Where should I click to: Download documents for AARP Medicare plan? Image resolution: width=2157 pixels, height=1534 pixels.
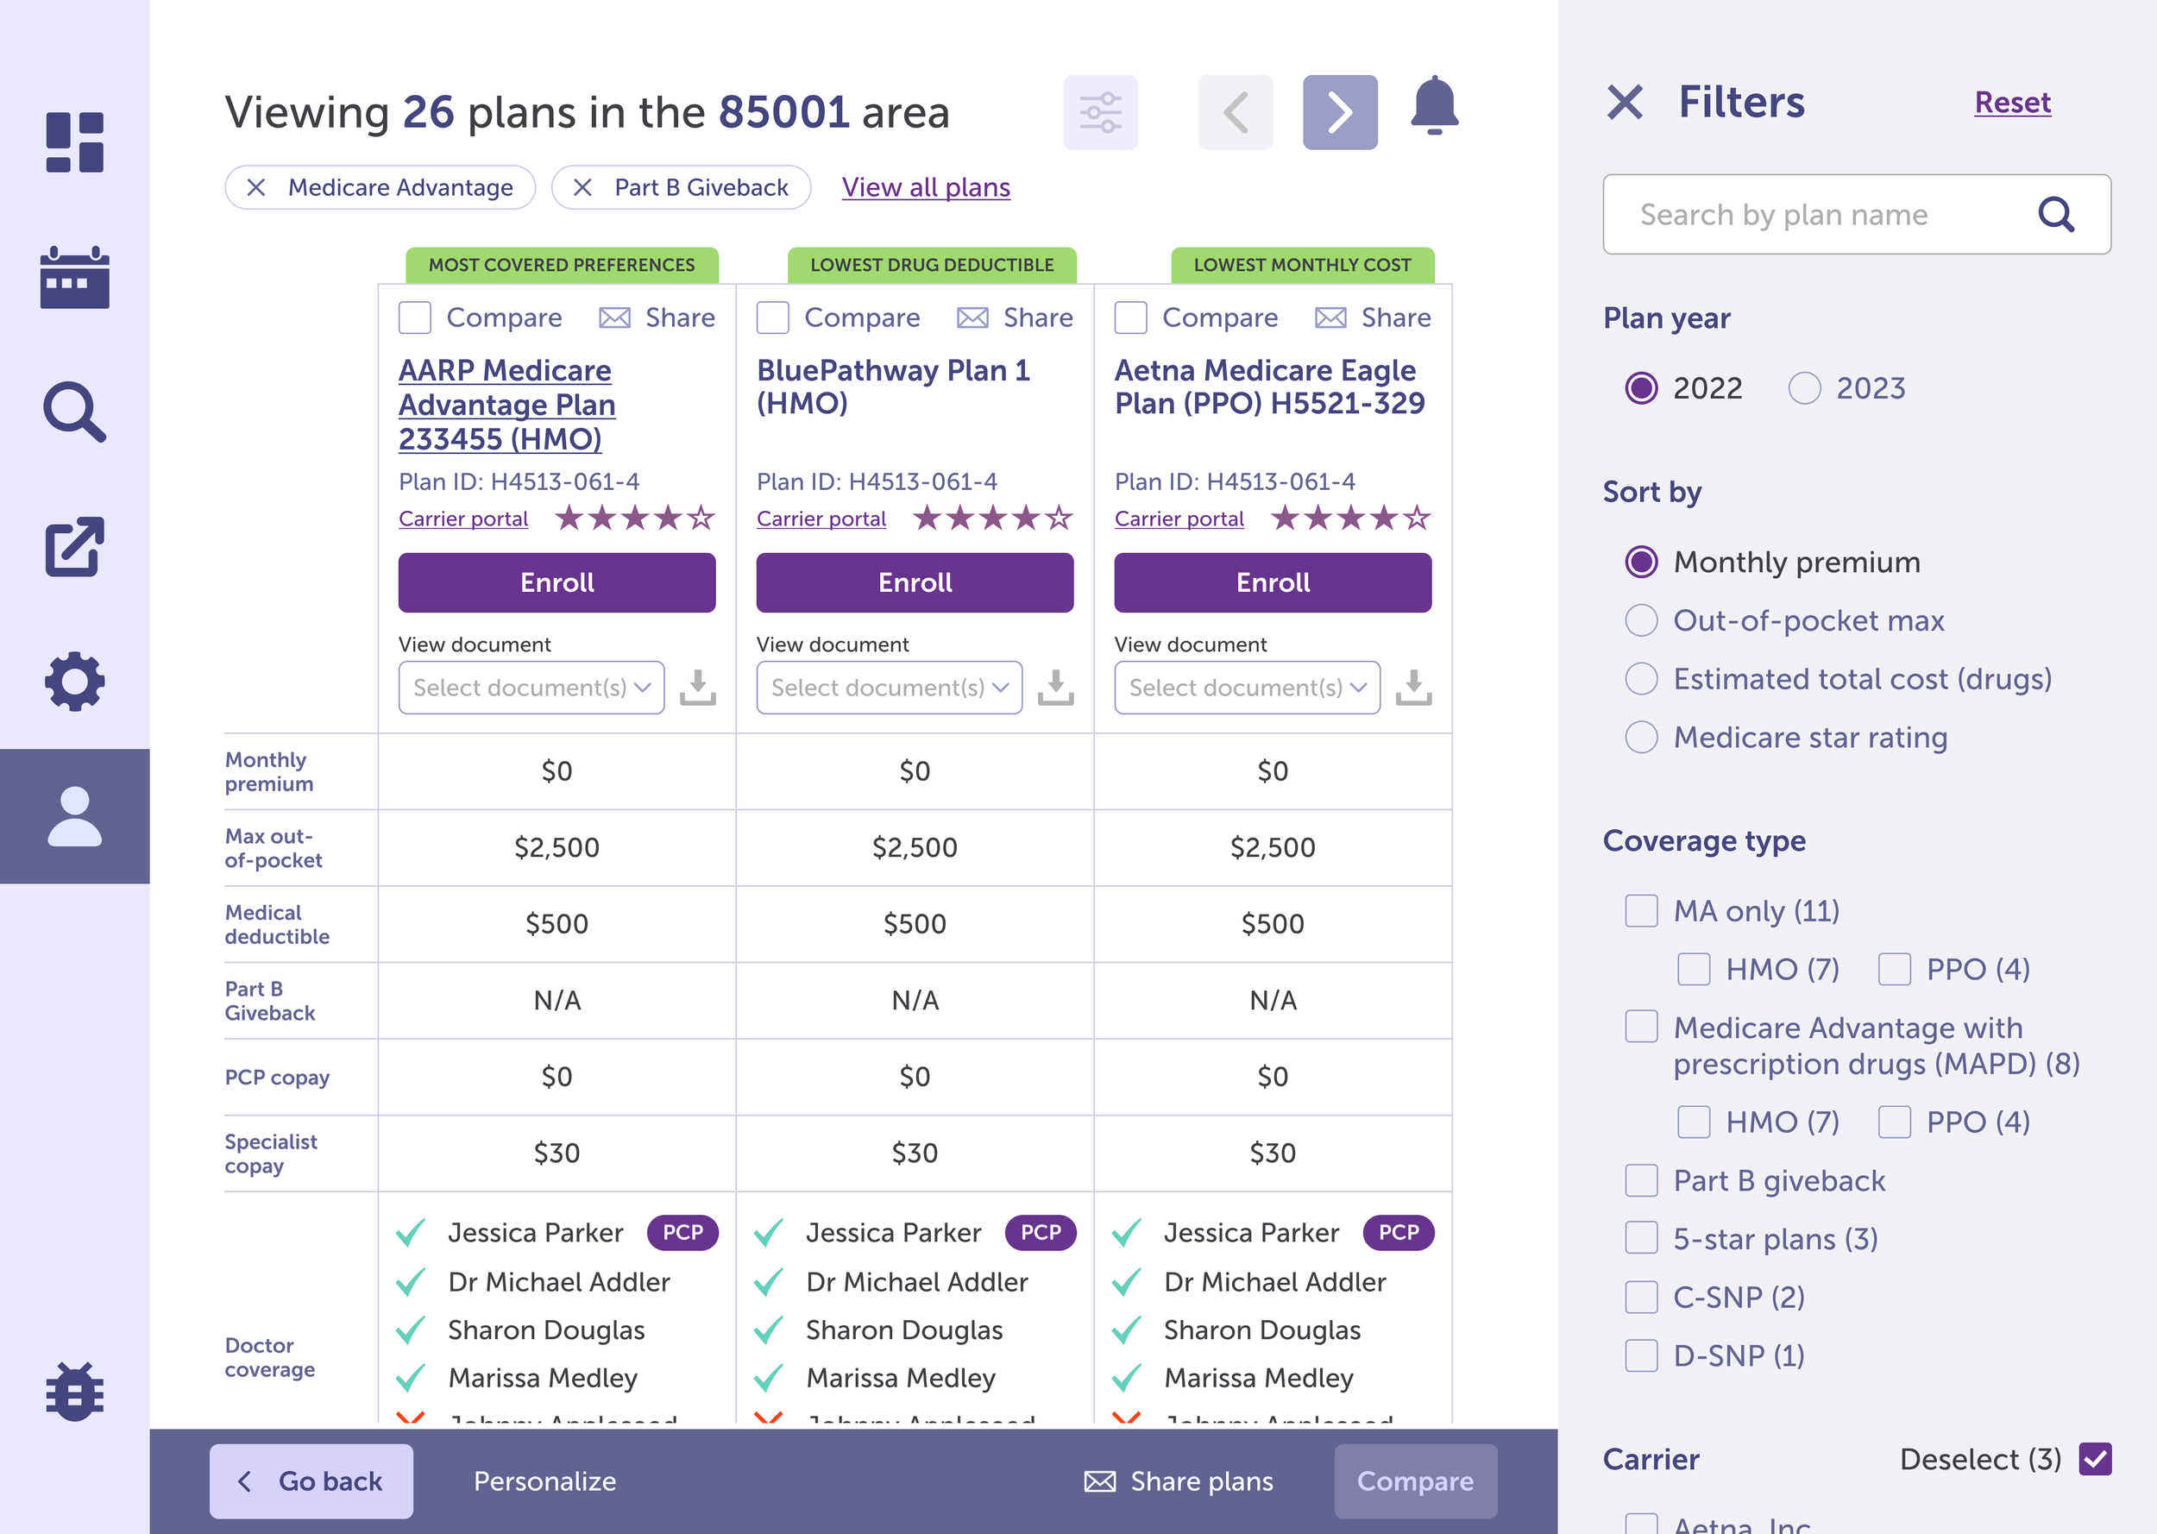click(698, 688)
